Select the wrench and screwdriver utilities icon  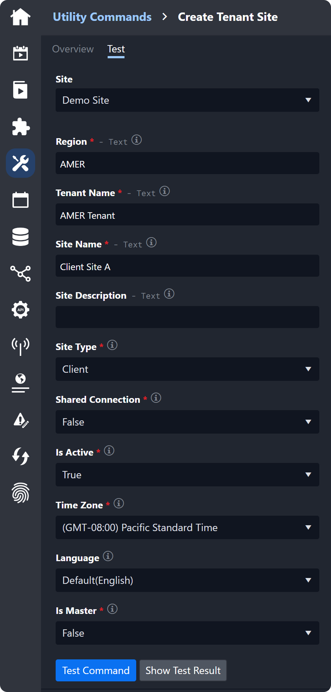click(21, 163)
